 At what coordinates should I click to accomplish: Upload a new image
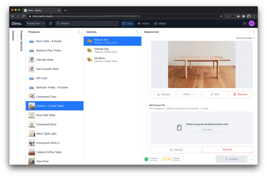(163, 94)
